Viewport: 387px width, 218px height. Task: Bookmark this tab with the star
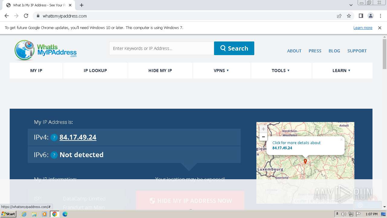pyautogui.click(x=349, y=16)
